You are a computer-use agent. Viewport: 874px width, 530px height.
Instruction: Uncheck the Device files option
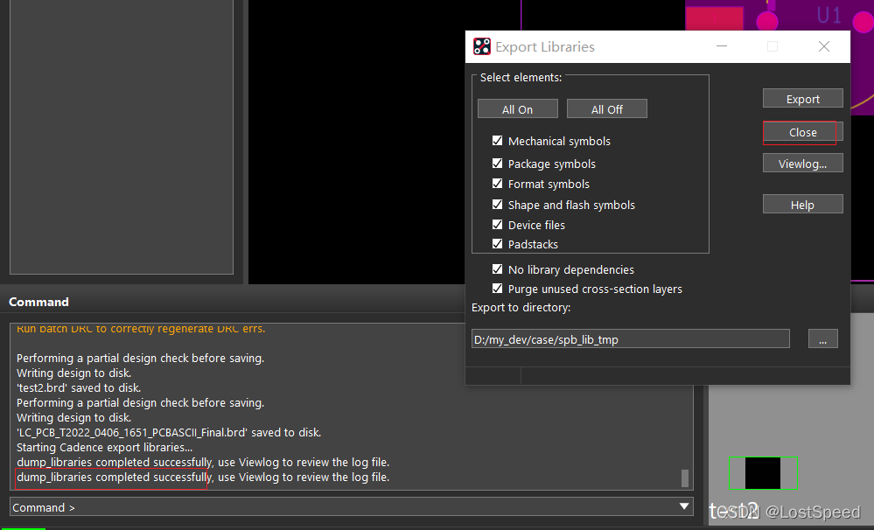point(498,225)
